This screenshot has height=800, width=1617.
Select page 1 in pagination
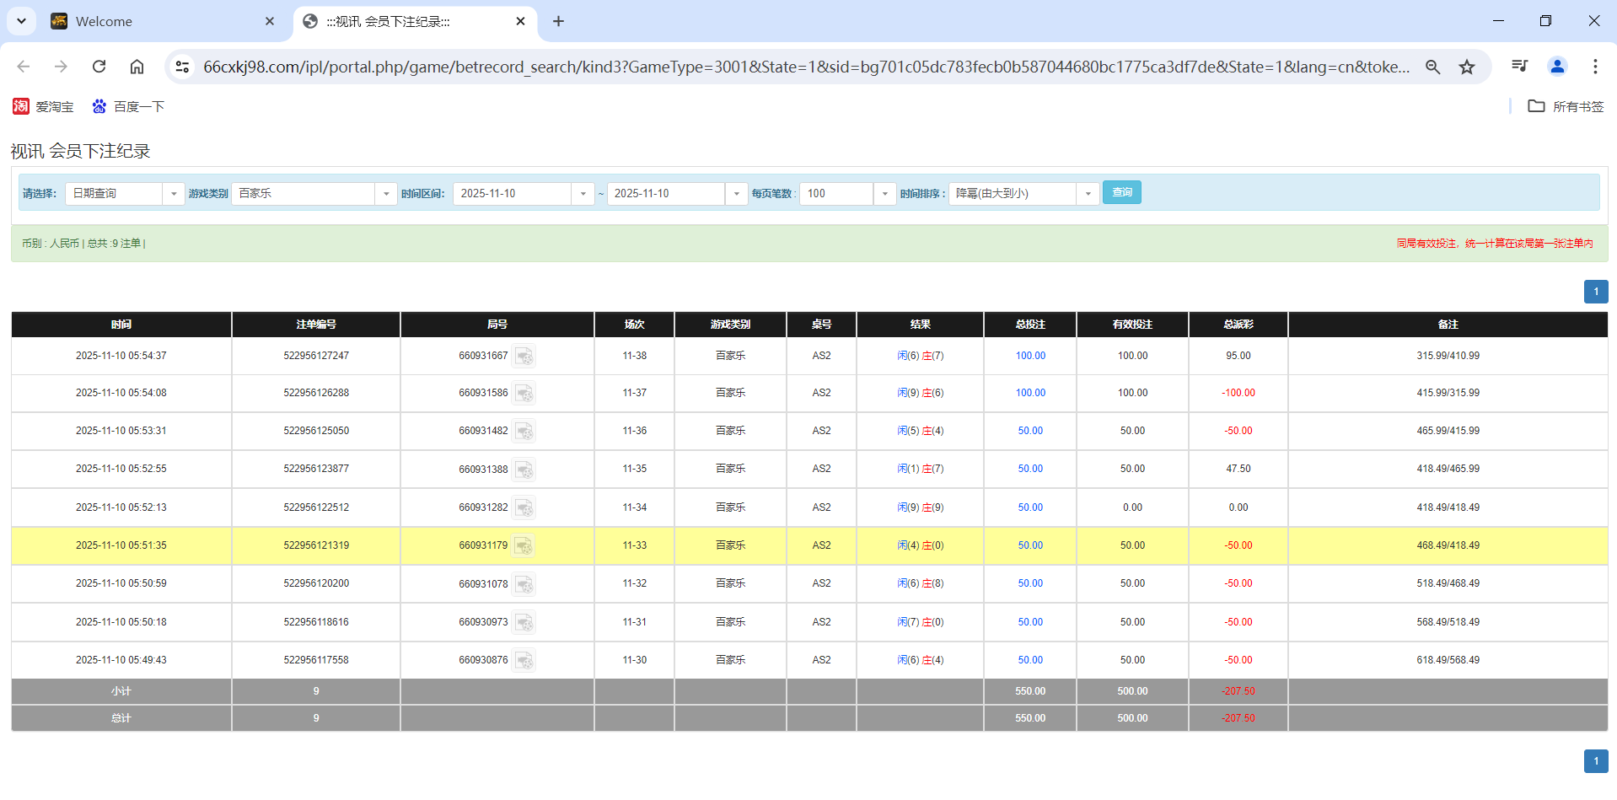coord(1596,292)
